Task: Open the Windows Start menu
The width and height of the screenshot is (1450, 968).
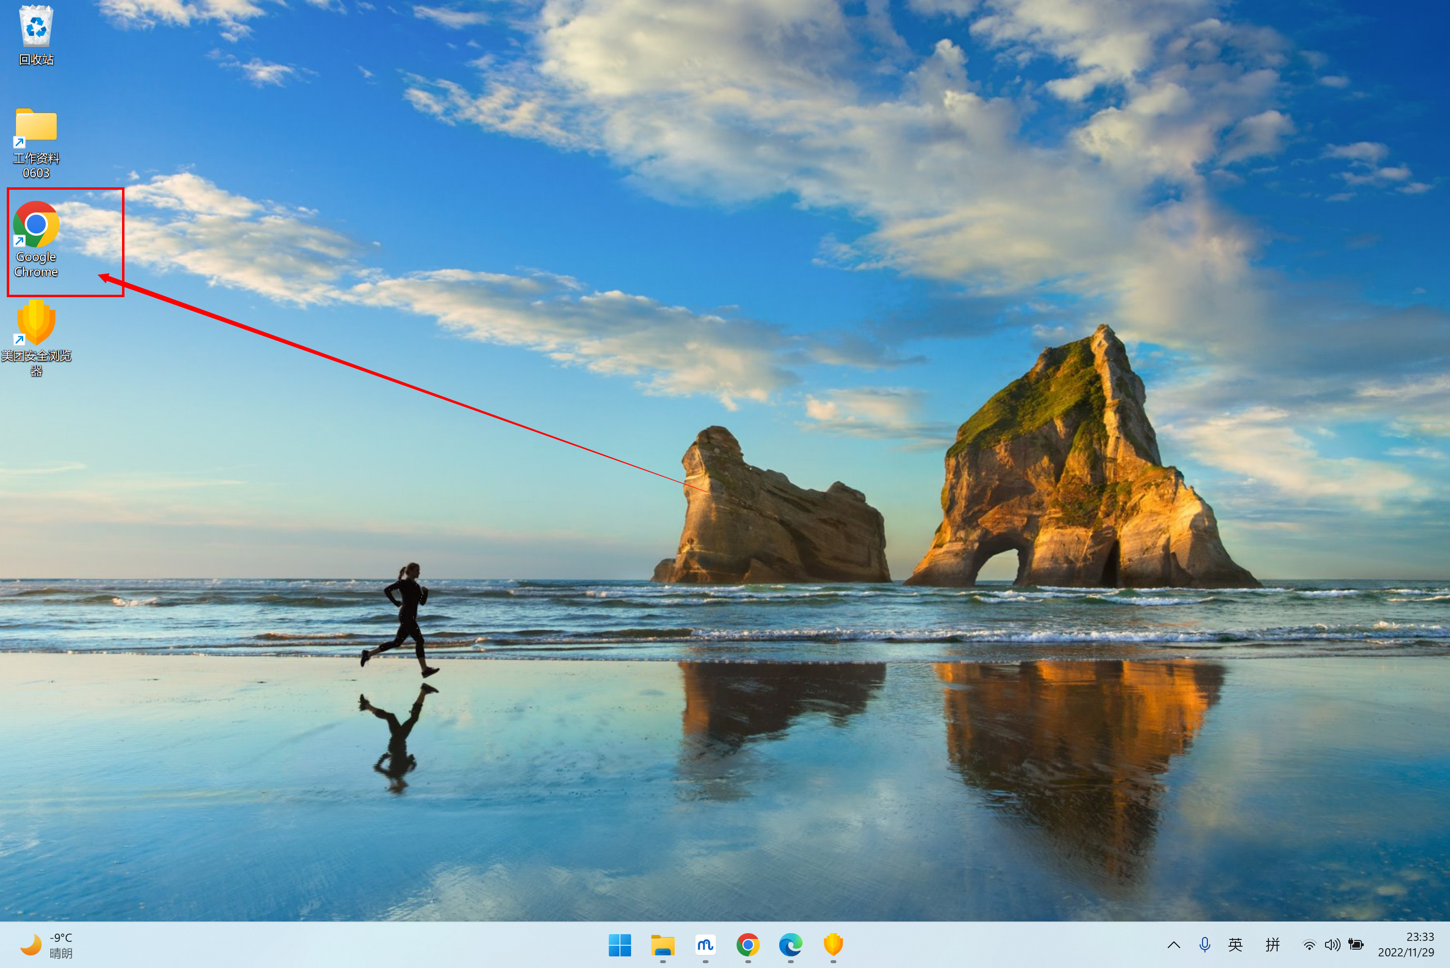Action: (x=619, y=945)
